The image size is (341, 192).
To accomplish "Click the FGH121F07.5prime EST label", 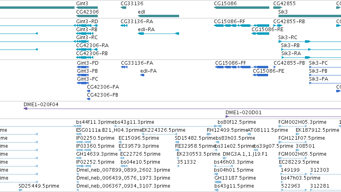I will (302, 138).
